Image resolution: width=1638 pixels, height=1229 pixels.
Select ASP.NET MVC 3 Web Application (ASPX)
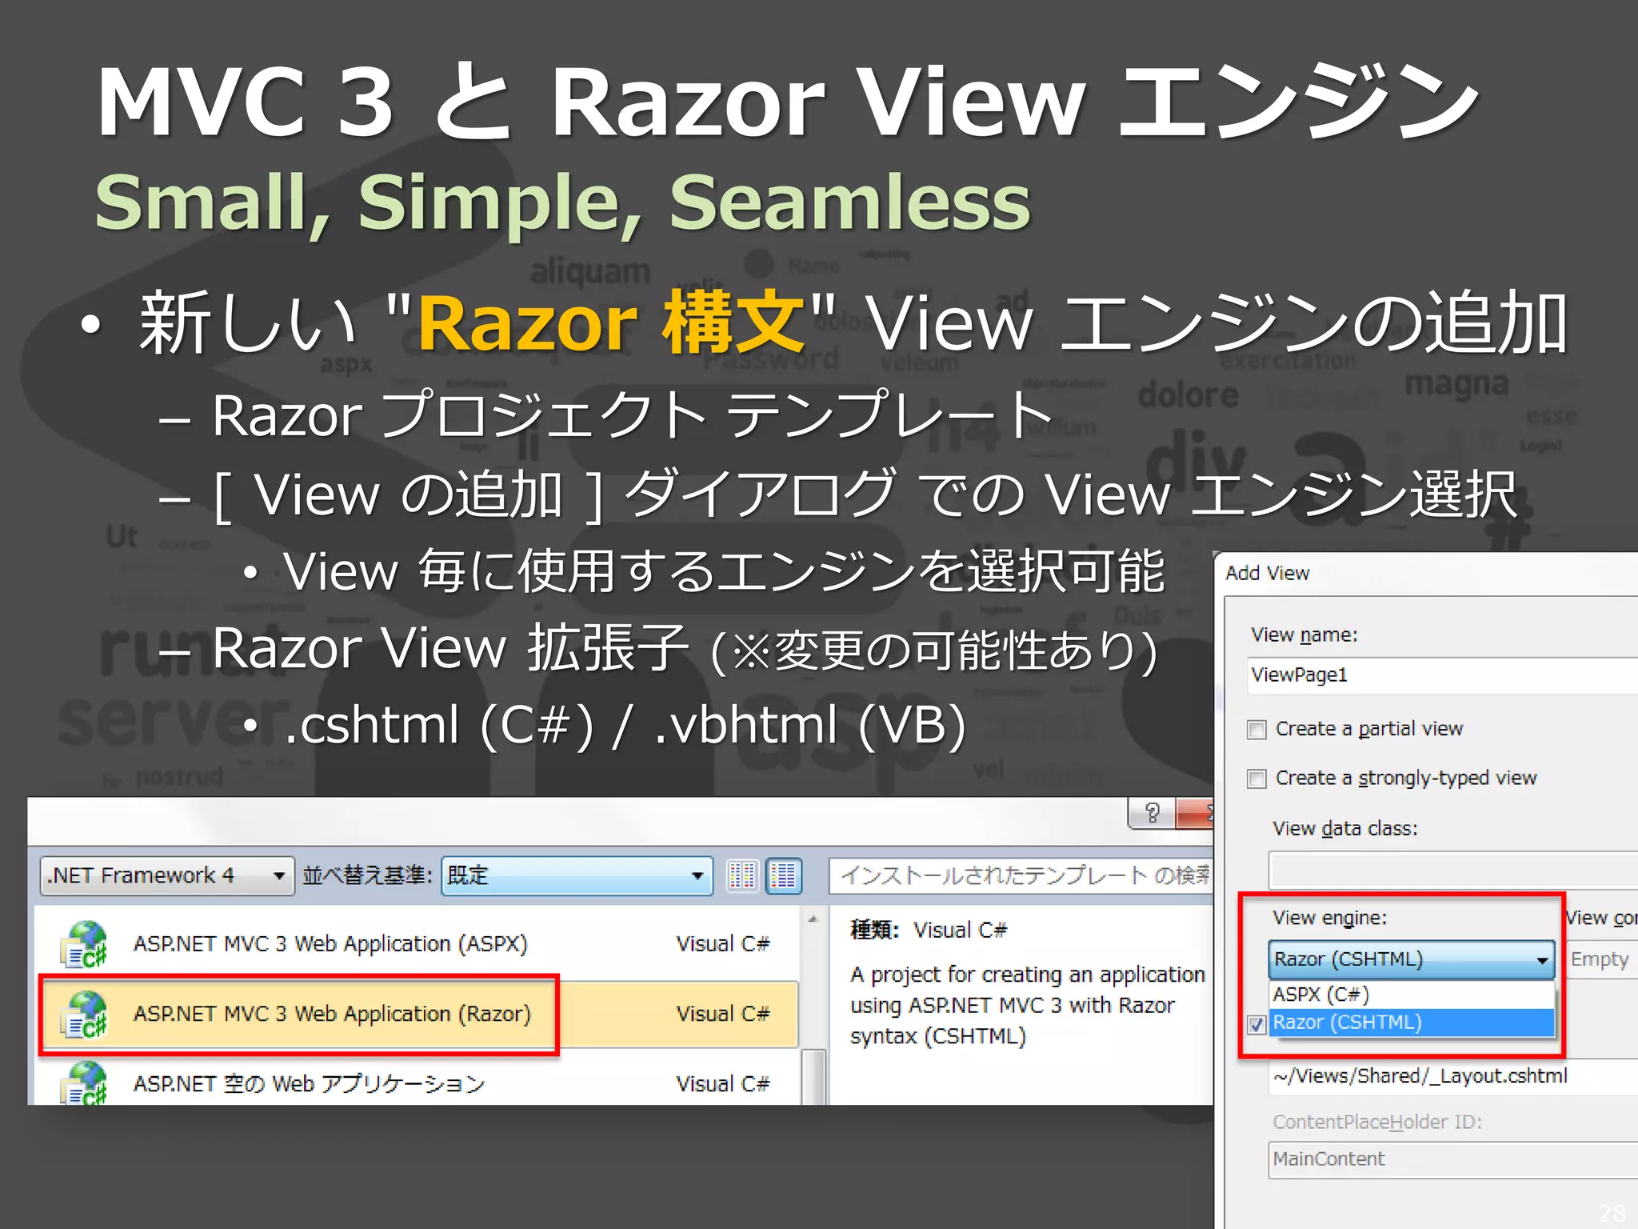417,944
